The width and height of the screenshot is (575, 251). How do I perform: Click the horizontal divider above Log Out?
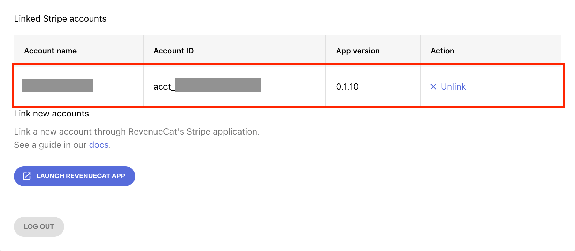pyautogui.click(x=287, y=201)
